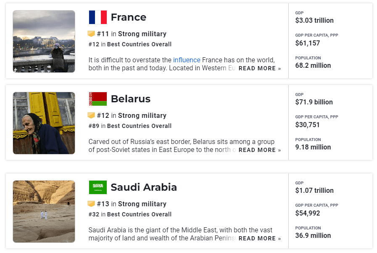The width and height of the screenshot is (377, 253).
Task: Expand Saudi Arabia's description with READ MORE
Action: pyautogui.click(x=259, y=238)
